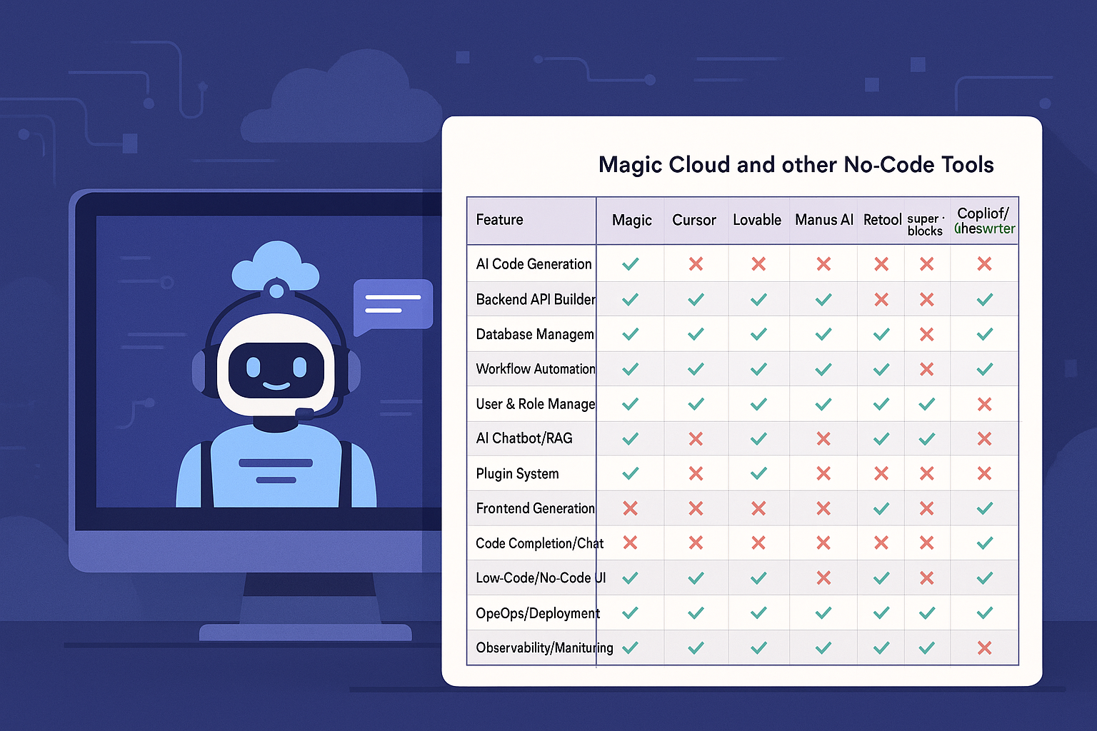
Task: Click the 'Frontend Generation' row label
Action: (x=535, y=508)
